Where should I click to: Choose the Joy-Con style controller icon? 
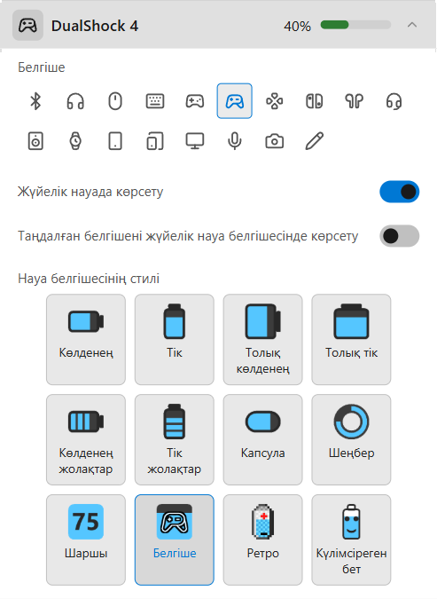click(315, 101)
